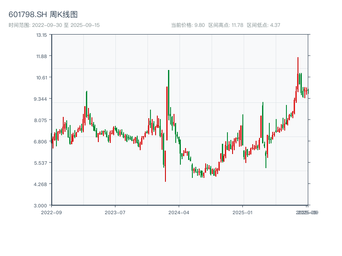Click the y-axis value 9.344
Screen dimensions: 342x256
[40, 99]
